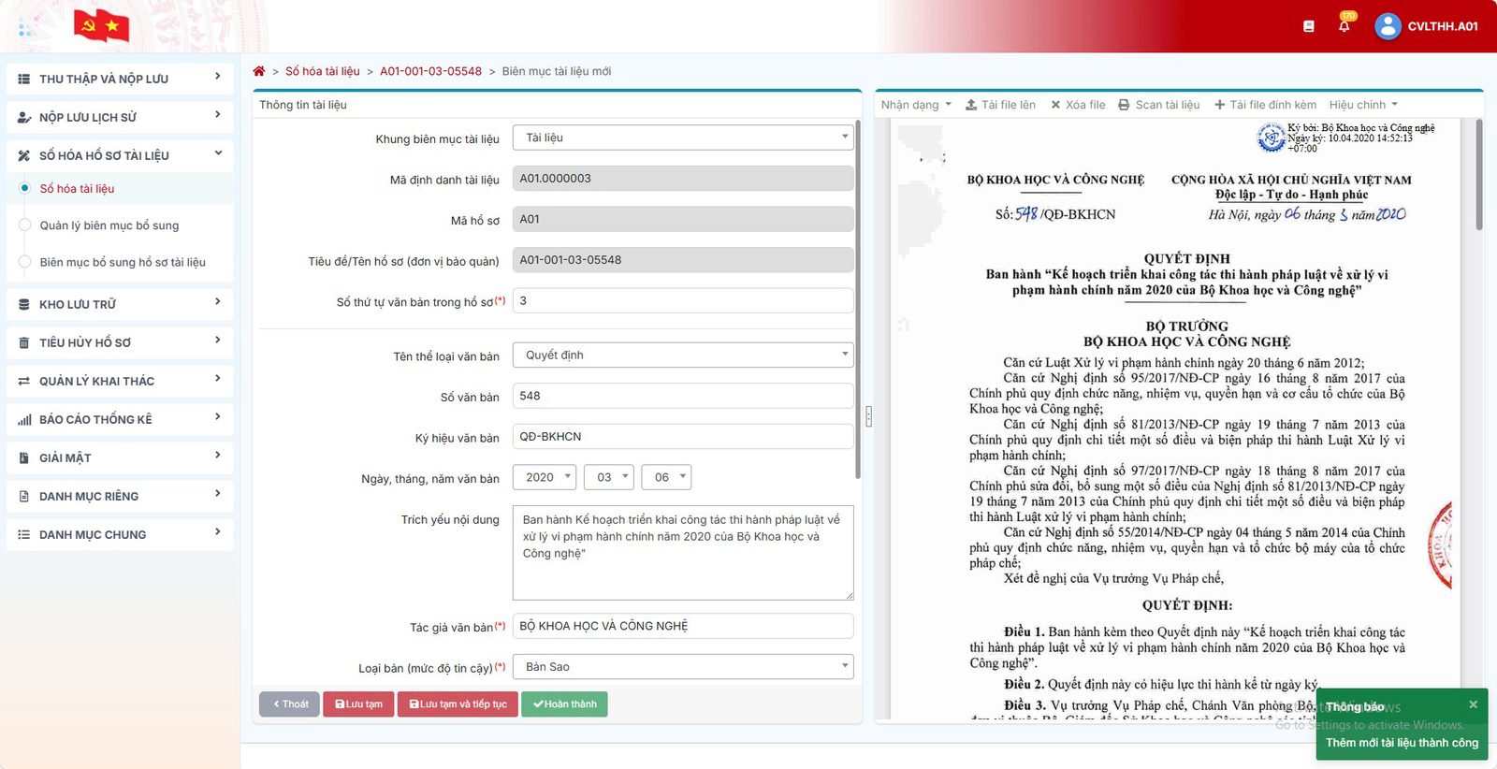Open Khung biên mục tài liệu dropdown
Screen dimensions: 1497x769
(x=683, y=138)
